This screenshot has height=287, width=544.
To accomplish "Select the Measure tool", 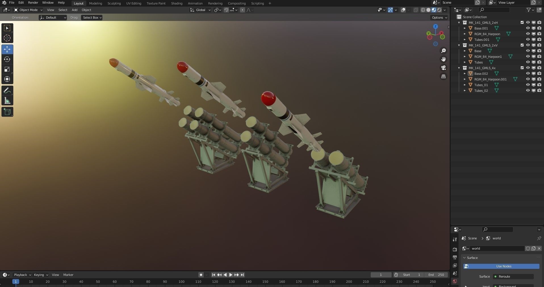I will (7, 101).
